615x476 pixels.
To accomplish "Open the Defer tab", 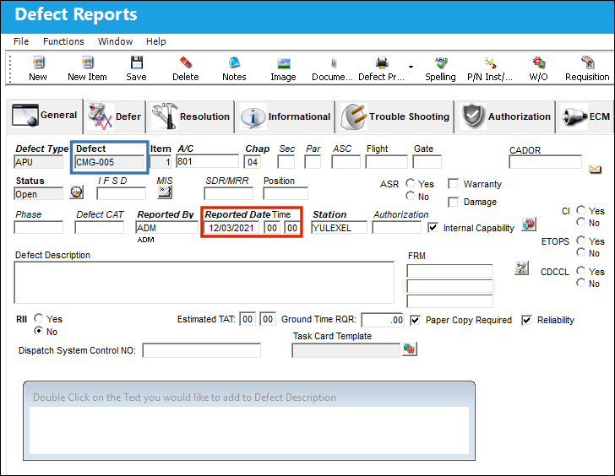I will click(x=115, y=116).
